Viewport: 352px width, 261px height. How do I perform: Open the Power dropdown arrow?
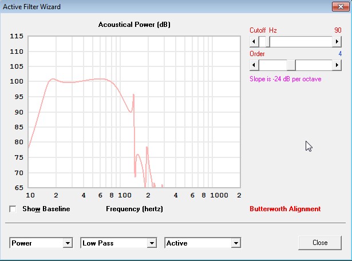pyautogui.click(x=68, y=243)
